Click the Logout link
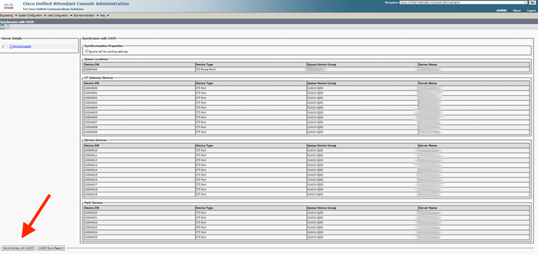Image resolution: width=538 pixels, height=254 pixels. (531, 11)
